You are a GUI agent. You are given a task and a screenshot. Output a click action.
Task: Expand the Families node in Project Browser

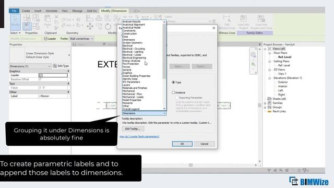click(x=265, y=103)
